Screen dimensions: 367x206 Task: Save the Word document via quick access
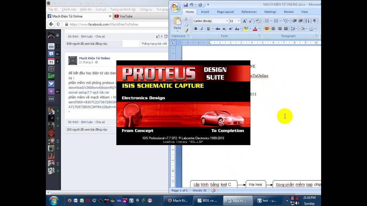(x=186, y=5)
